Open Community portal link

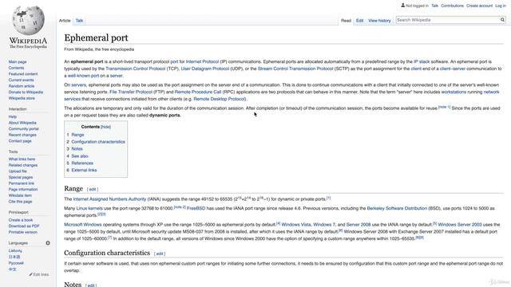[23, 129]
